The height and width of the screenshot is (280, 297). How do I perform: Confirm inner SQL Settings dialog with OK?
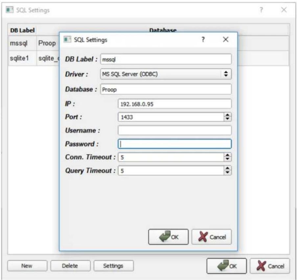(169, 237)
